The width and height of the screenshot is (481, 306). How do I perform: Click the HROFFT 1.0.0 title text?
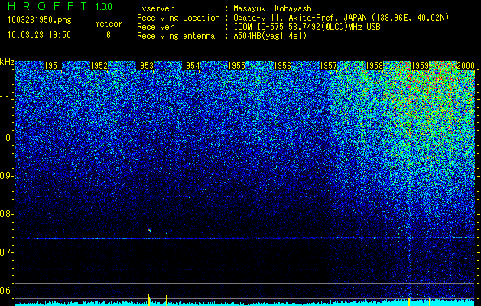click(60, 6)
